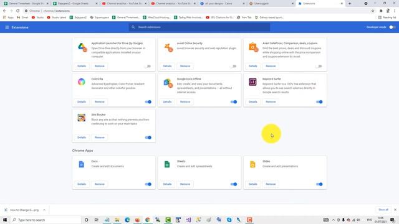
Task: Open Task View on taskbar
Action: coord(97,220)
